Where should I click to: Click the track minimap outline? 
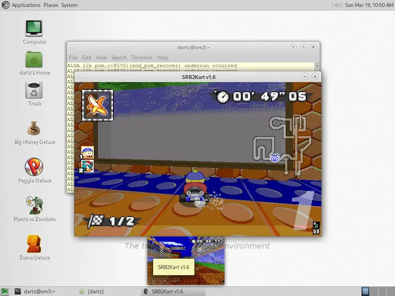click(x=282, y=145)
